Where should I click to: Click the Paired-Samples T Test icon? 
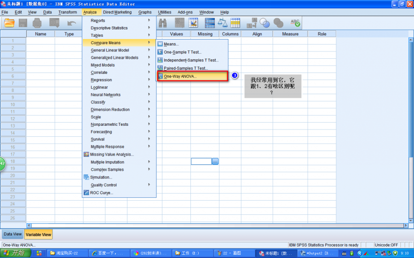(x=160, y=68)
